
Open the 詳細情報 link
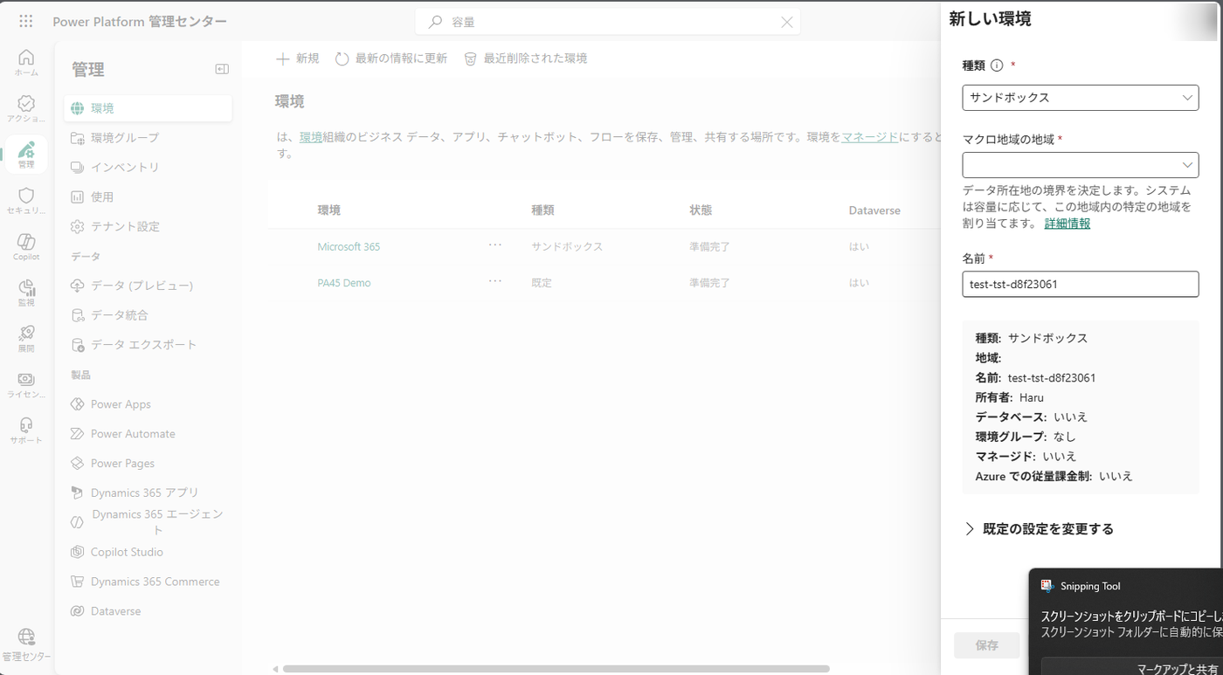[1068, 224]
